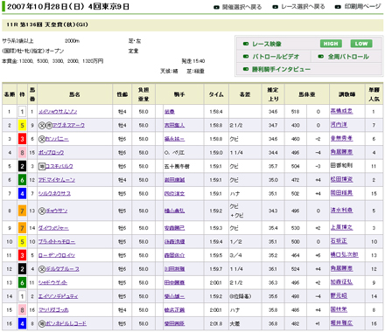Viewport: 385px width, 332px height.
Task: Open horse エイシンデピュティ's page
Action: (x=59, y=296)
